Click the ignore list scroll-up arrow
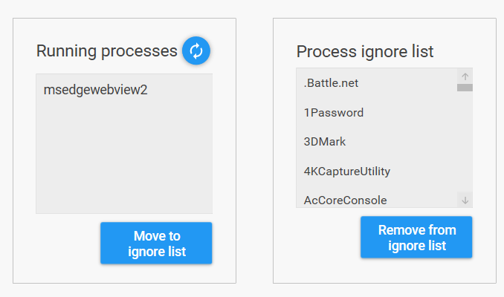The height and width of the screenshot is (297, 504). point(465,76)
